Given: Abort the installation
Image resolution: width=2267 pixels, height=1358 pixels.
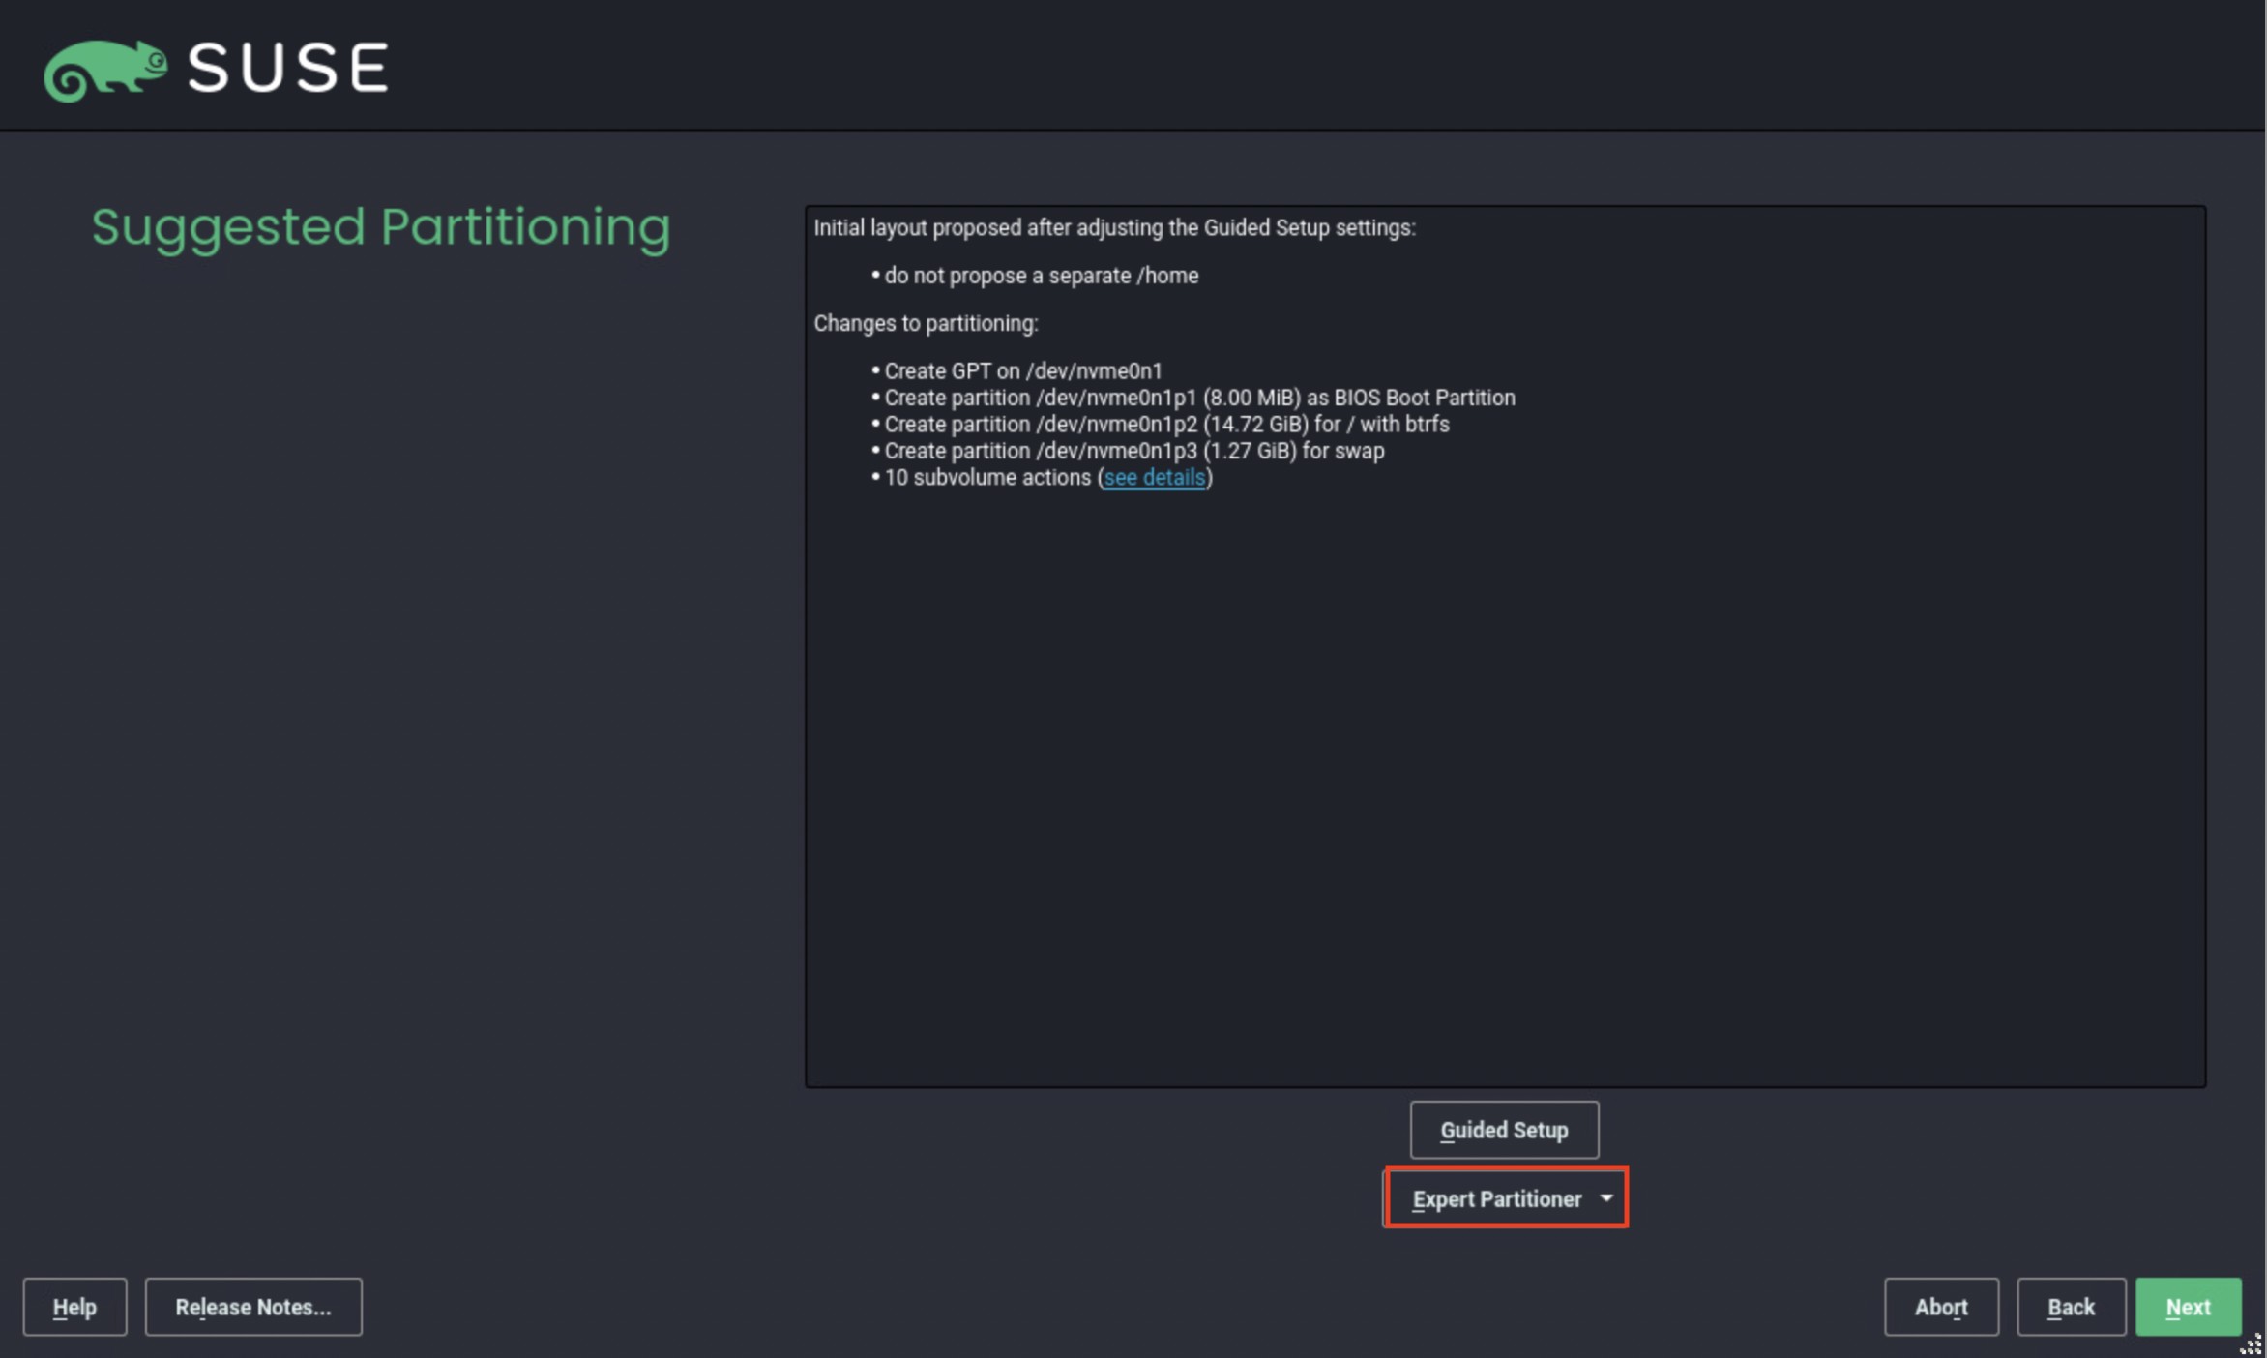Looking at the screenshot, I should (x=1940, y=1308).
